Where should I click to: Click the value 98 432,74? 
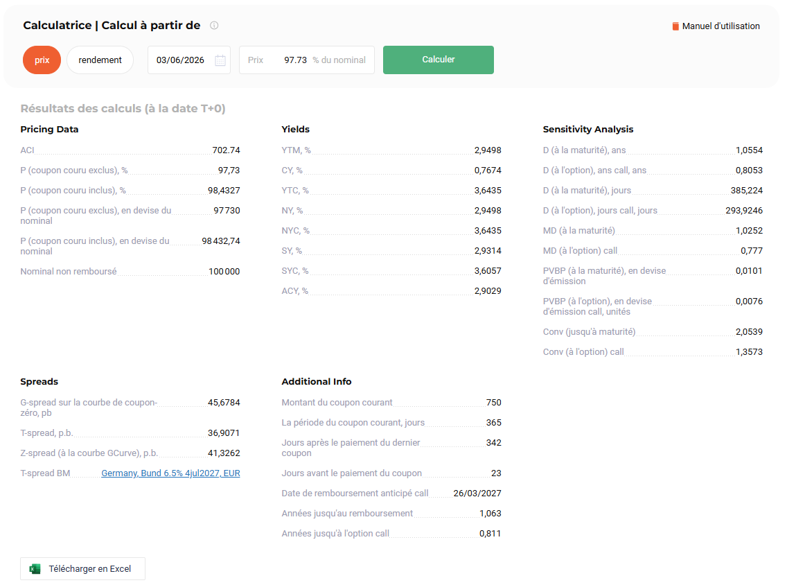click(x=221, y=241)
